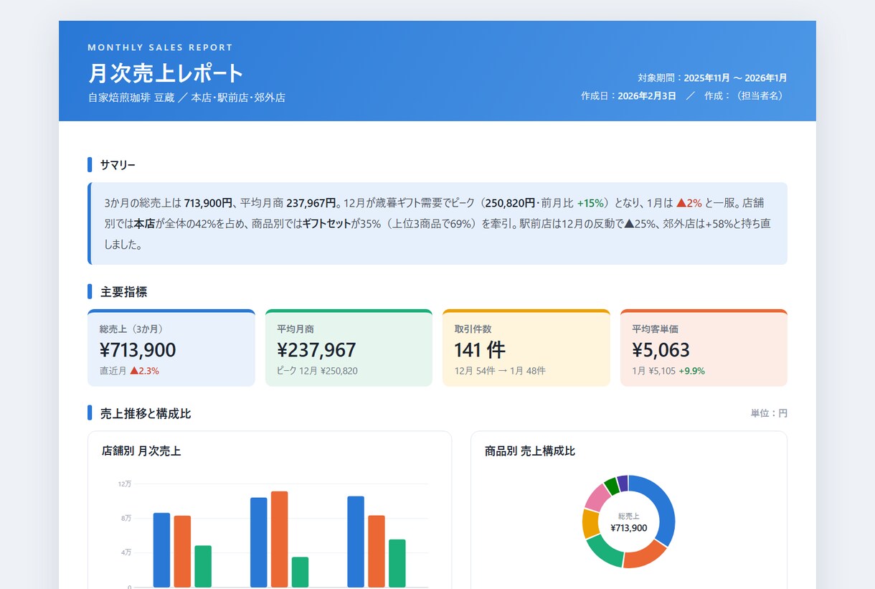Click the shortest green bar in the bar chart
The width and height of the screenshot is (875, 589).
[300, 572]
